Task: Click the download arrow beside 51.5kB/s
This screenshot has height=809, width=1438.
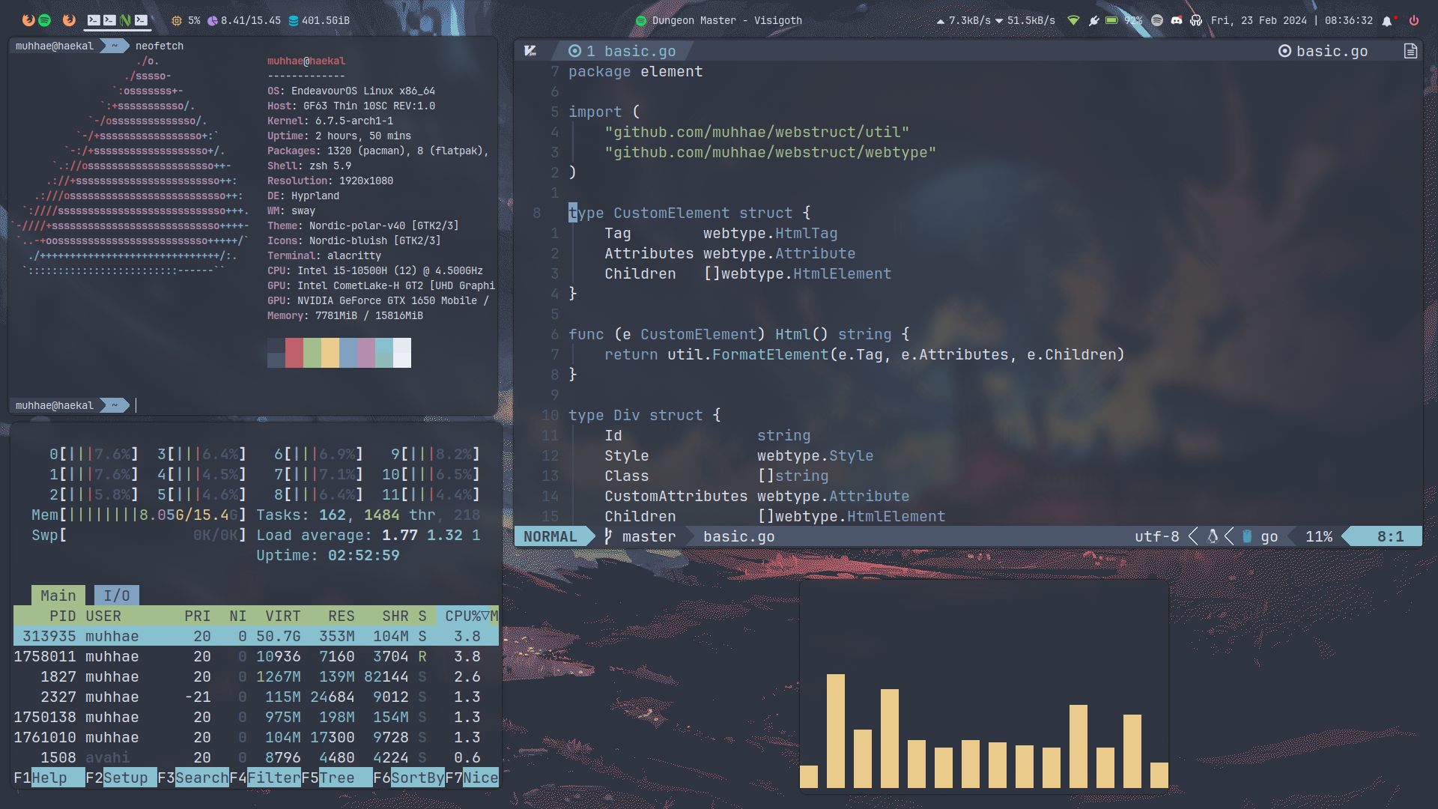Action: 999,21
